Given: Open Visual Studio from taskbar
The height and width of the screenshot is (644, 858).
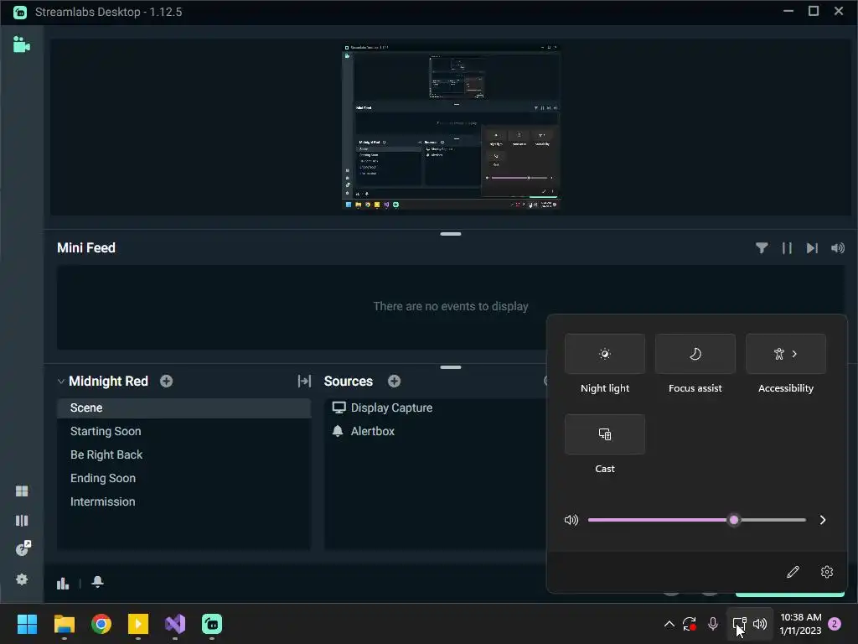Looking at the screenshot, I should (175, 624).
